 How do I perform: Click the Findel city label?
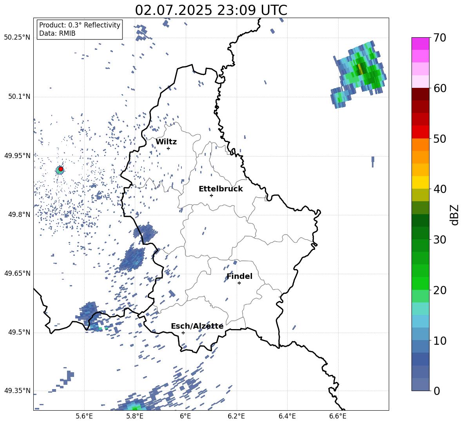coord(239,276)
